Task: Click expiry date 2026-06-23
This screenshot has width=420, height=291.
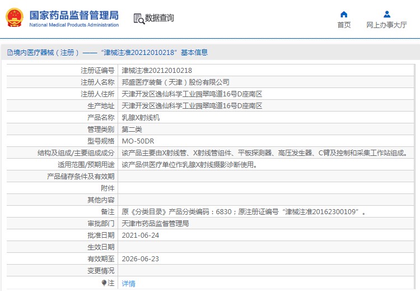Action: point(141,259)
